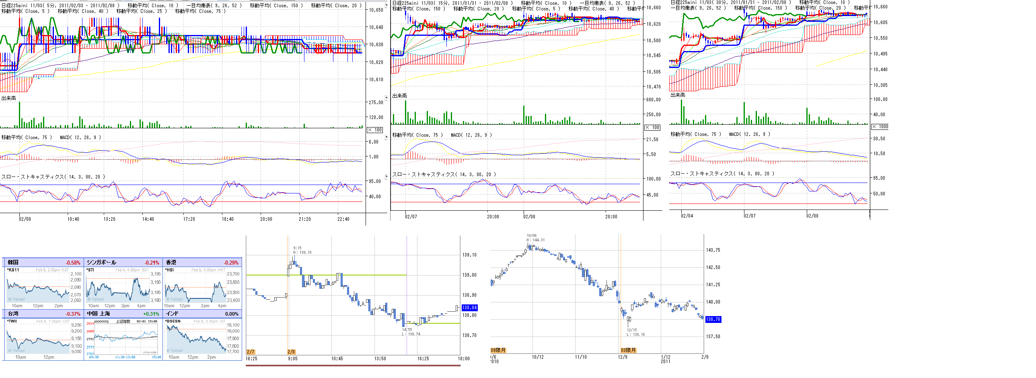Click the 03限月 contract month marker
The height and width of the screenshot is (378, 1036).
pos(628,350)
